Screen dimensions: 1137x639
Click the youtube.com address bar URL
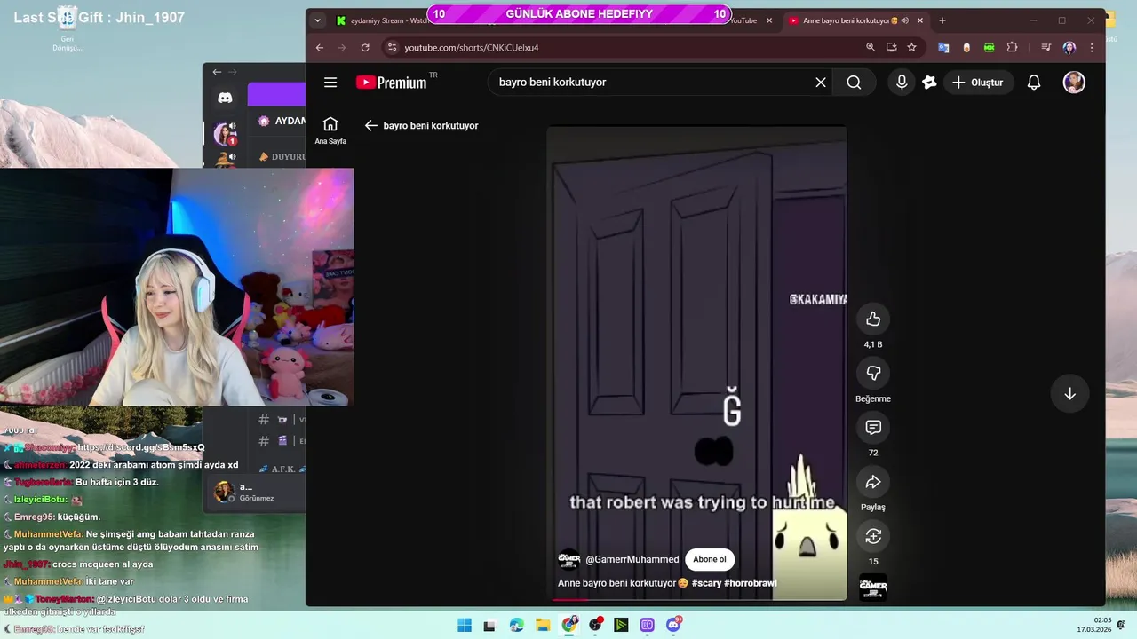pos(472,48)
